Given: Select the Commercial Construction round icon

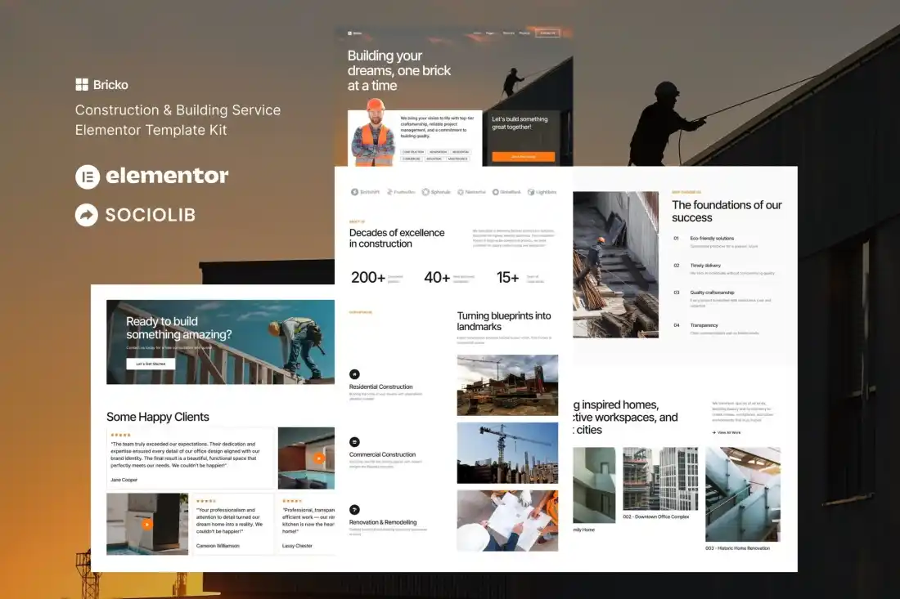Looking at the screenshot, I should tap(354, 441).
